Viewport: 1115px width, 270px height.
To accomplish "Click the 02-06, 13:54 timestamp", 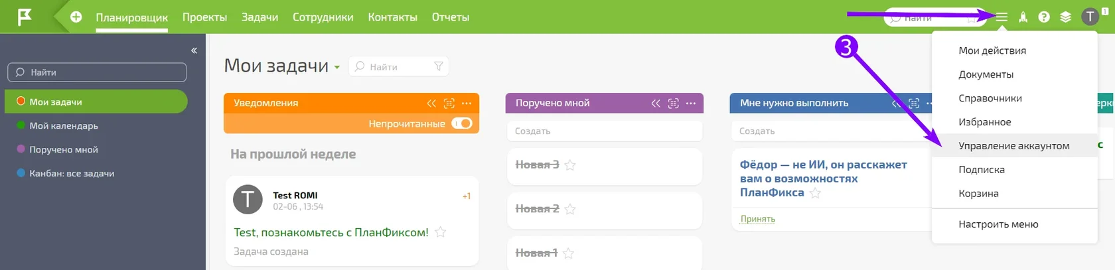I will [x=298, y=207].
